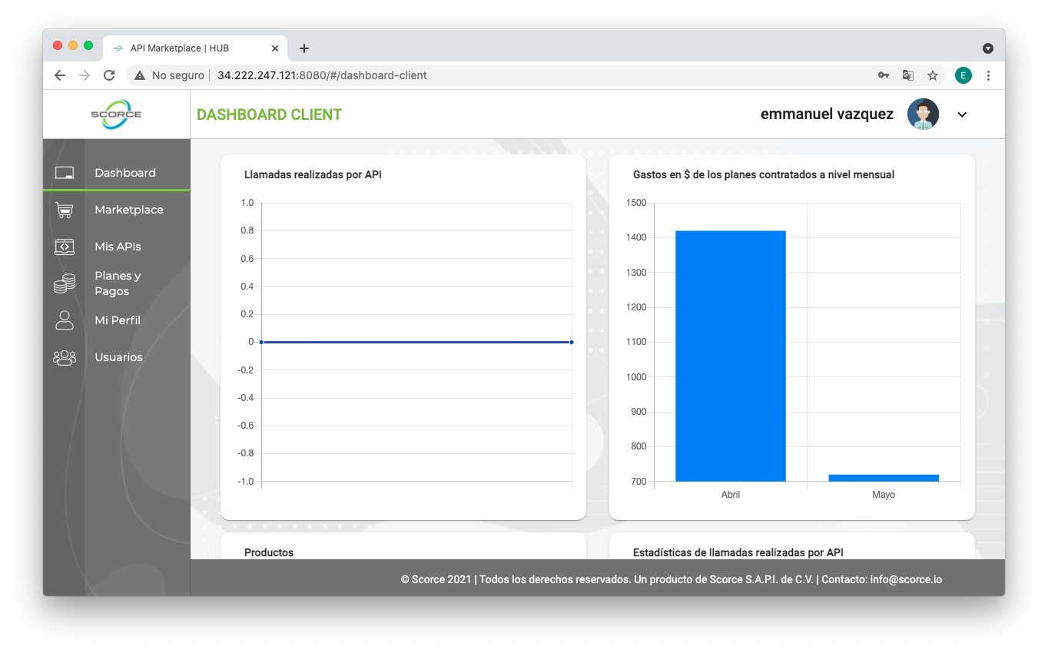Click the Mis APIs code window icon
The height and width of the screenshot is (653, 1048).
(65, 247)
